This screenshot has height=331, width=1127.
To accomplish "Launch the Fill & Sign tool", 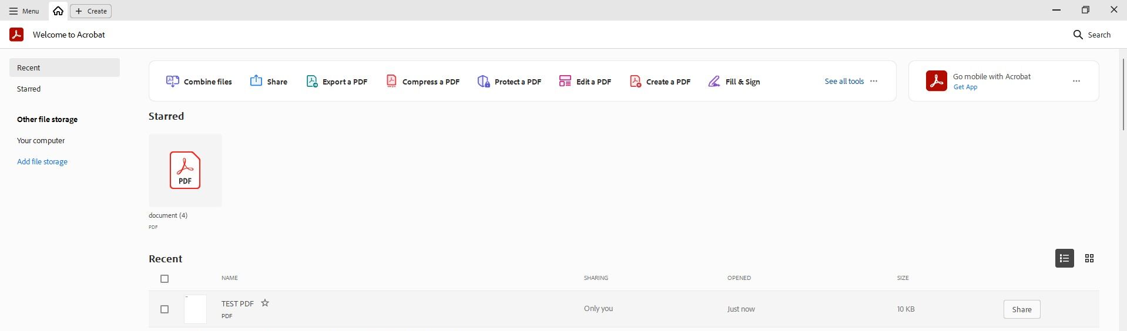I will coord(734,82).
